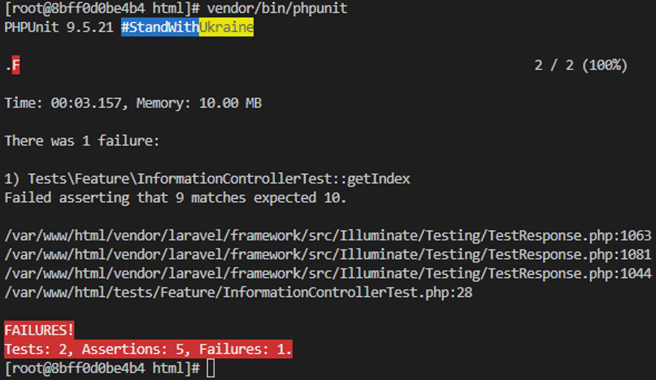
Task: Click the "Failed asserting that 9 matches" message
Action: pos(175,198)
